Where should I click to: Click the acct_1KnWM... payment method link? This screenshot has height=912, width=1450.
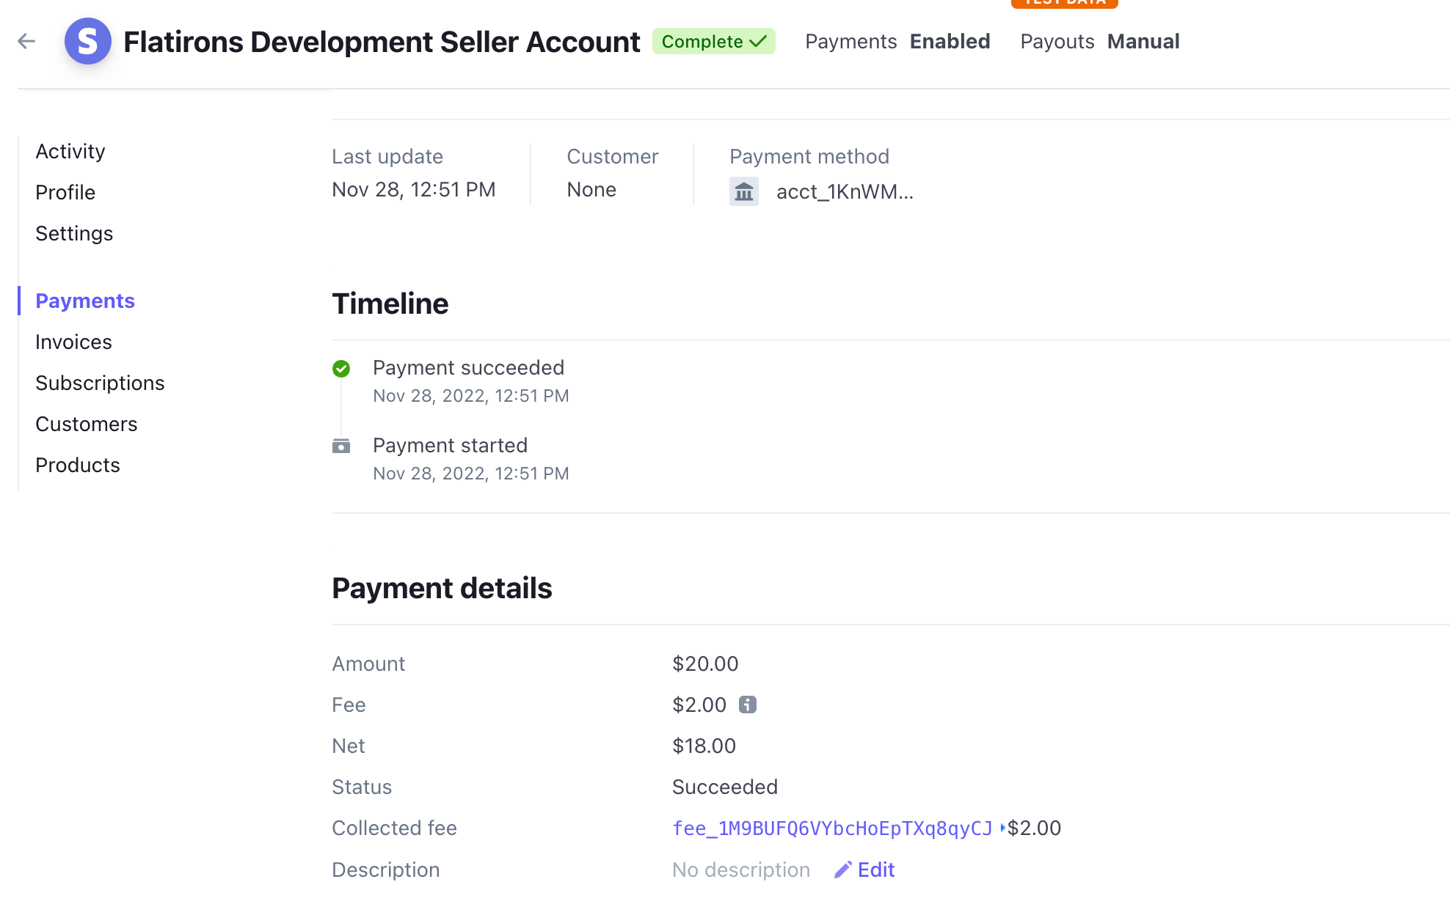(845, 191)
